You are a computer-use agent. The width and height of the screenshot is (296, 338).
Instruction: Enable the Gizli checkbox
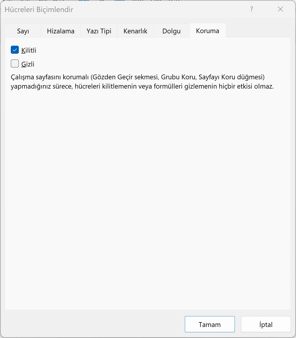15,64
